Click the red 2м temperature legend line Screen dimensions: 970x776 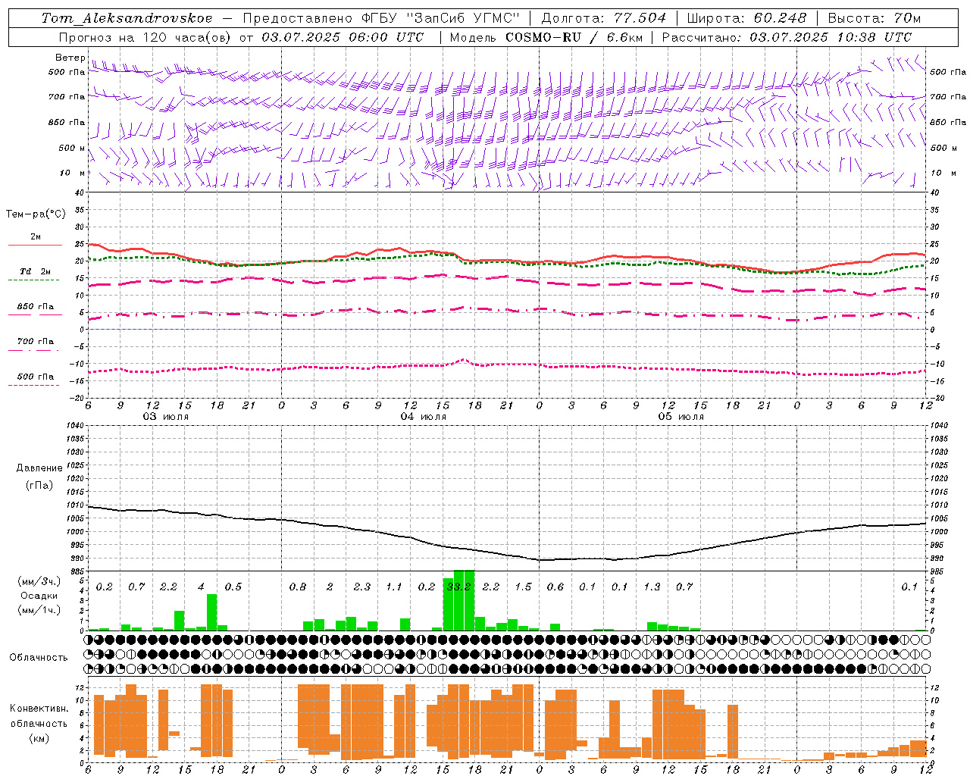pyautogui.click(x=35, y=245)
